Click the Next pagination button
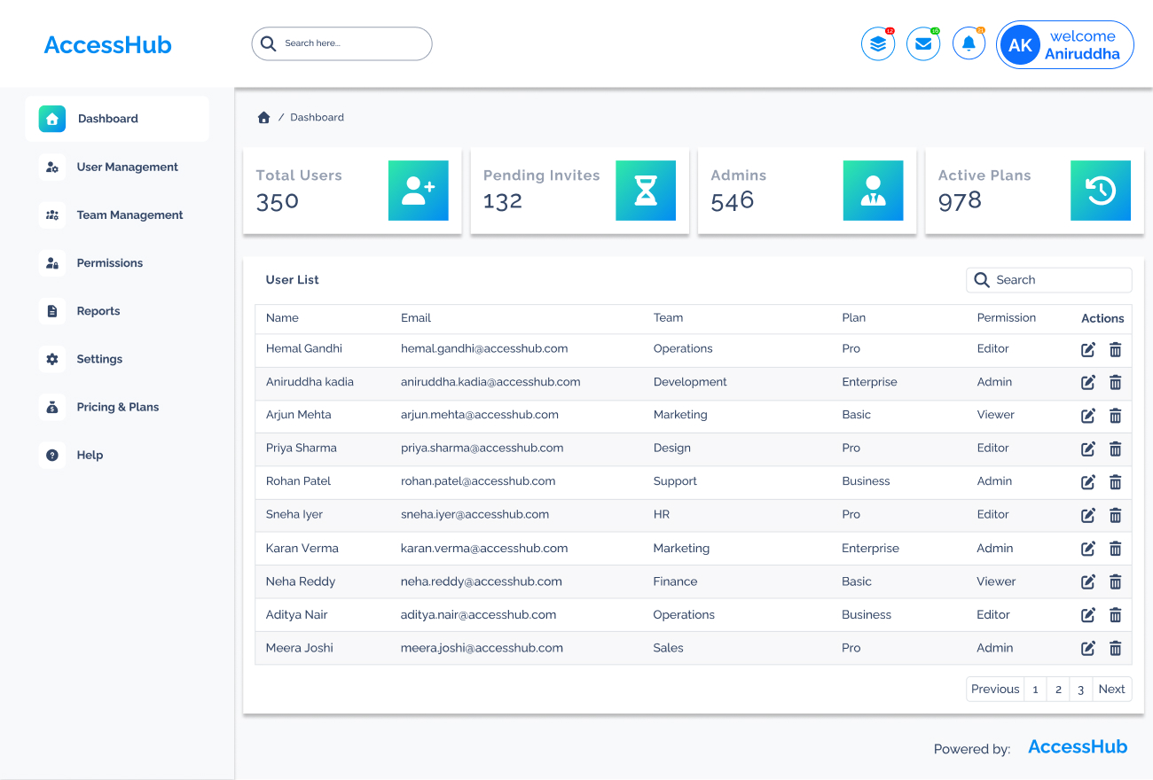Image resolution: width=1153 pixels, height=780 pixels. [x=1111, y=690]
